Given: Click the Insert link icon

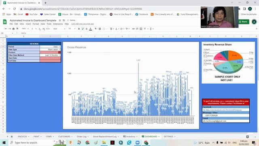Looking at the screenshot, I should [x=133, y=29].
